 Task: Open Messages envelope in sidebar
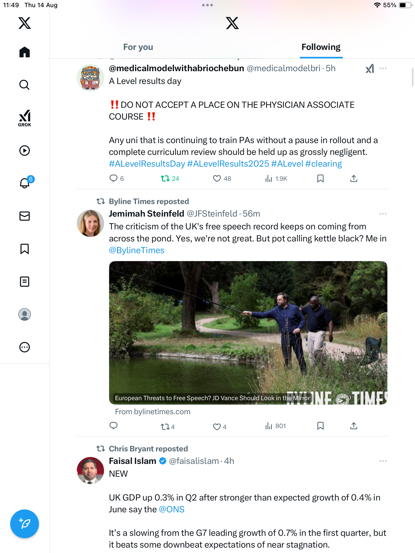(25, 216)
